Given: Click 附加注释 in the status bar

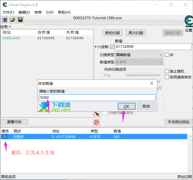Looking at the screenshot, I should [x=185, y=177].
